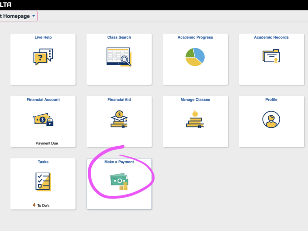Open the Academic Progress pie chart icon
The width and height of the screenshot is (308, 231).
click(x=195, y=57)
